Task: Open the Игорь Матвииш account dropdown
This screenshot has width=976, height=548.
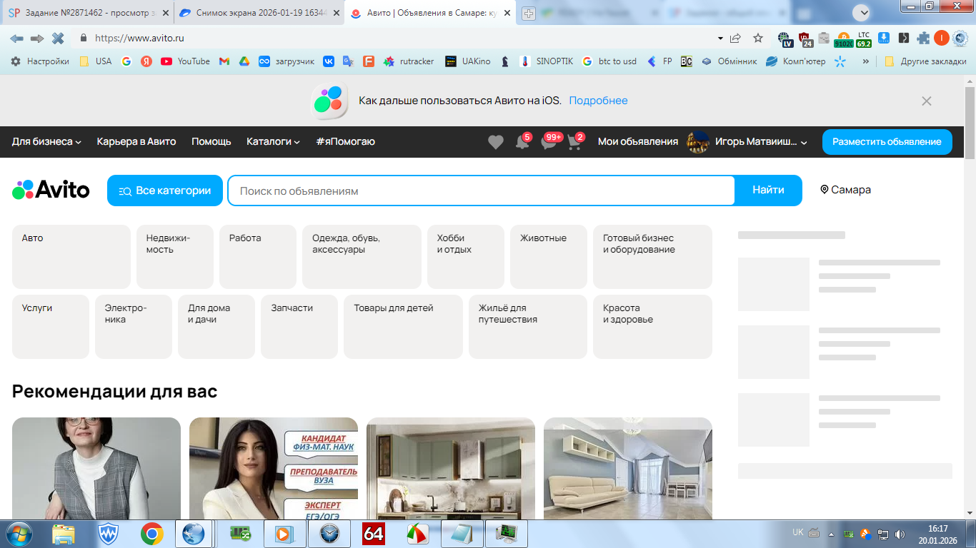Action: (x=761, y=142)
